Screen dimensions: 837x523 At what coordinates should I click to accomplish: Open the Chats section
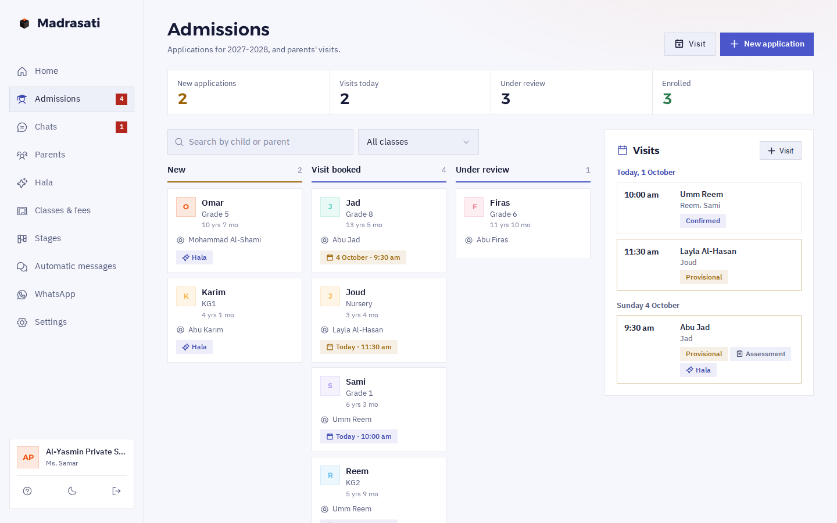pos(71,127)
